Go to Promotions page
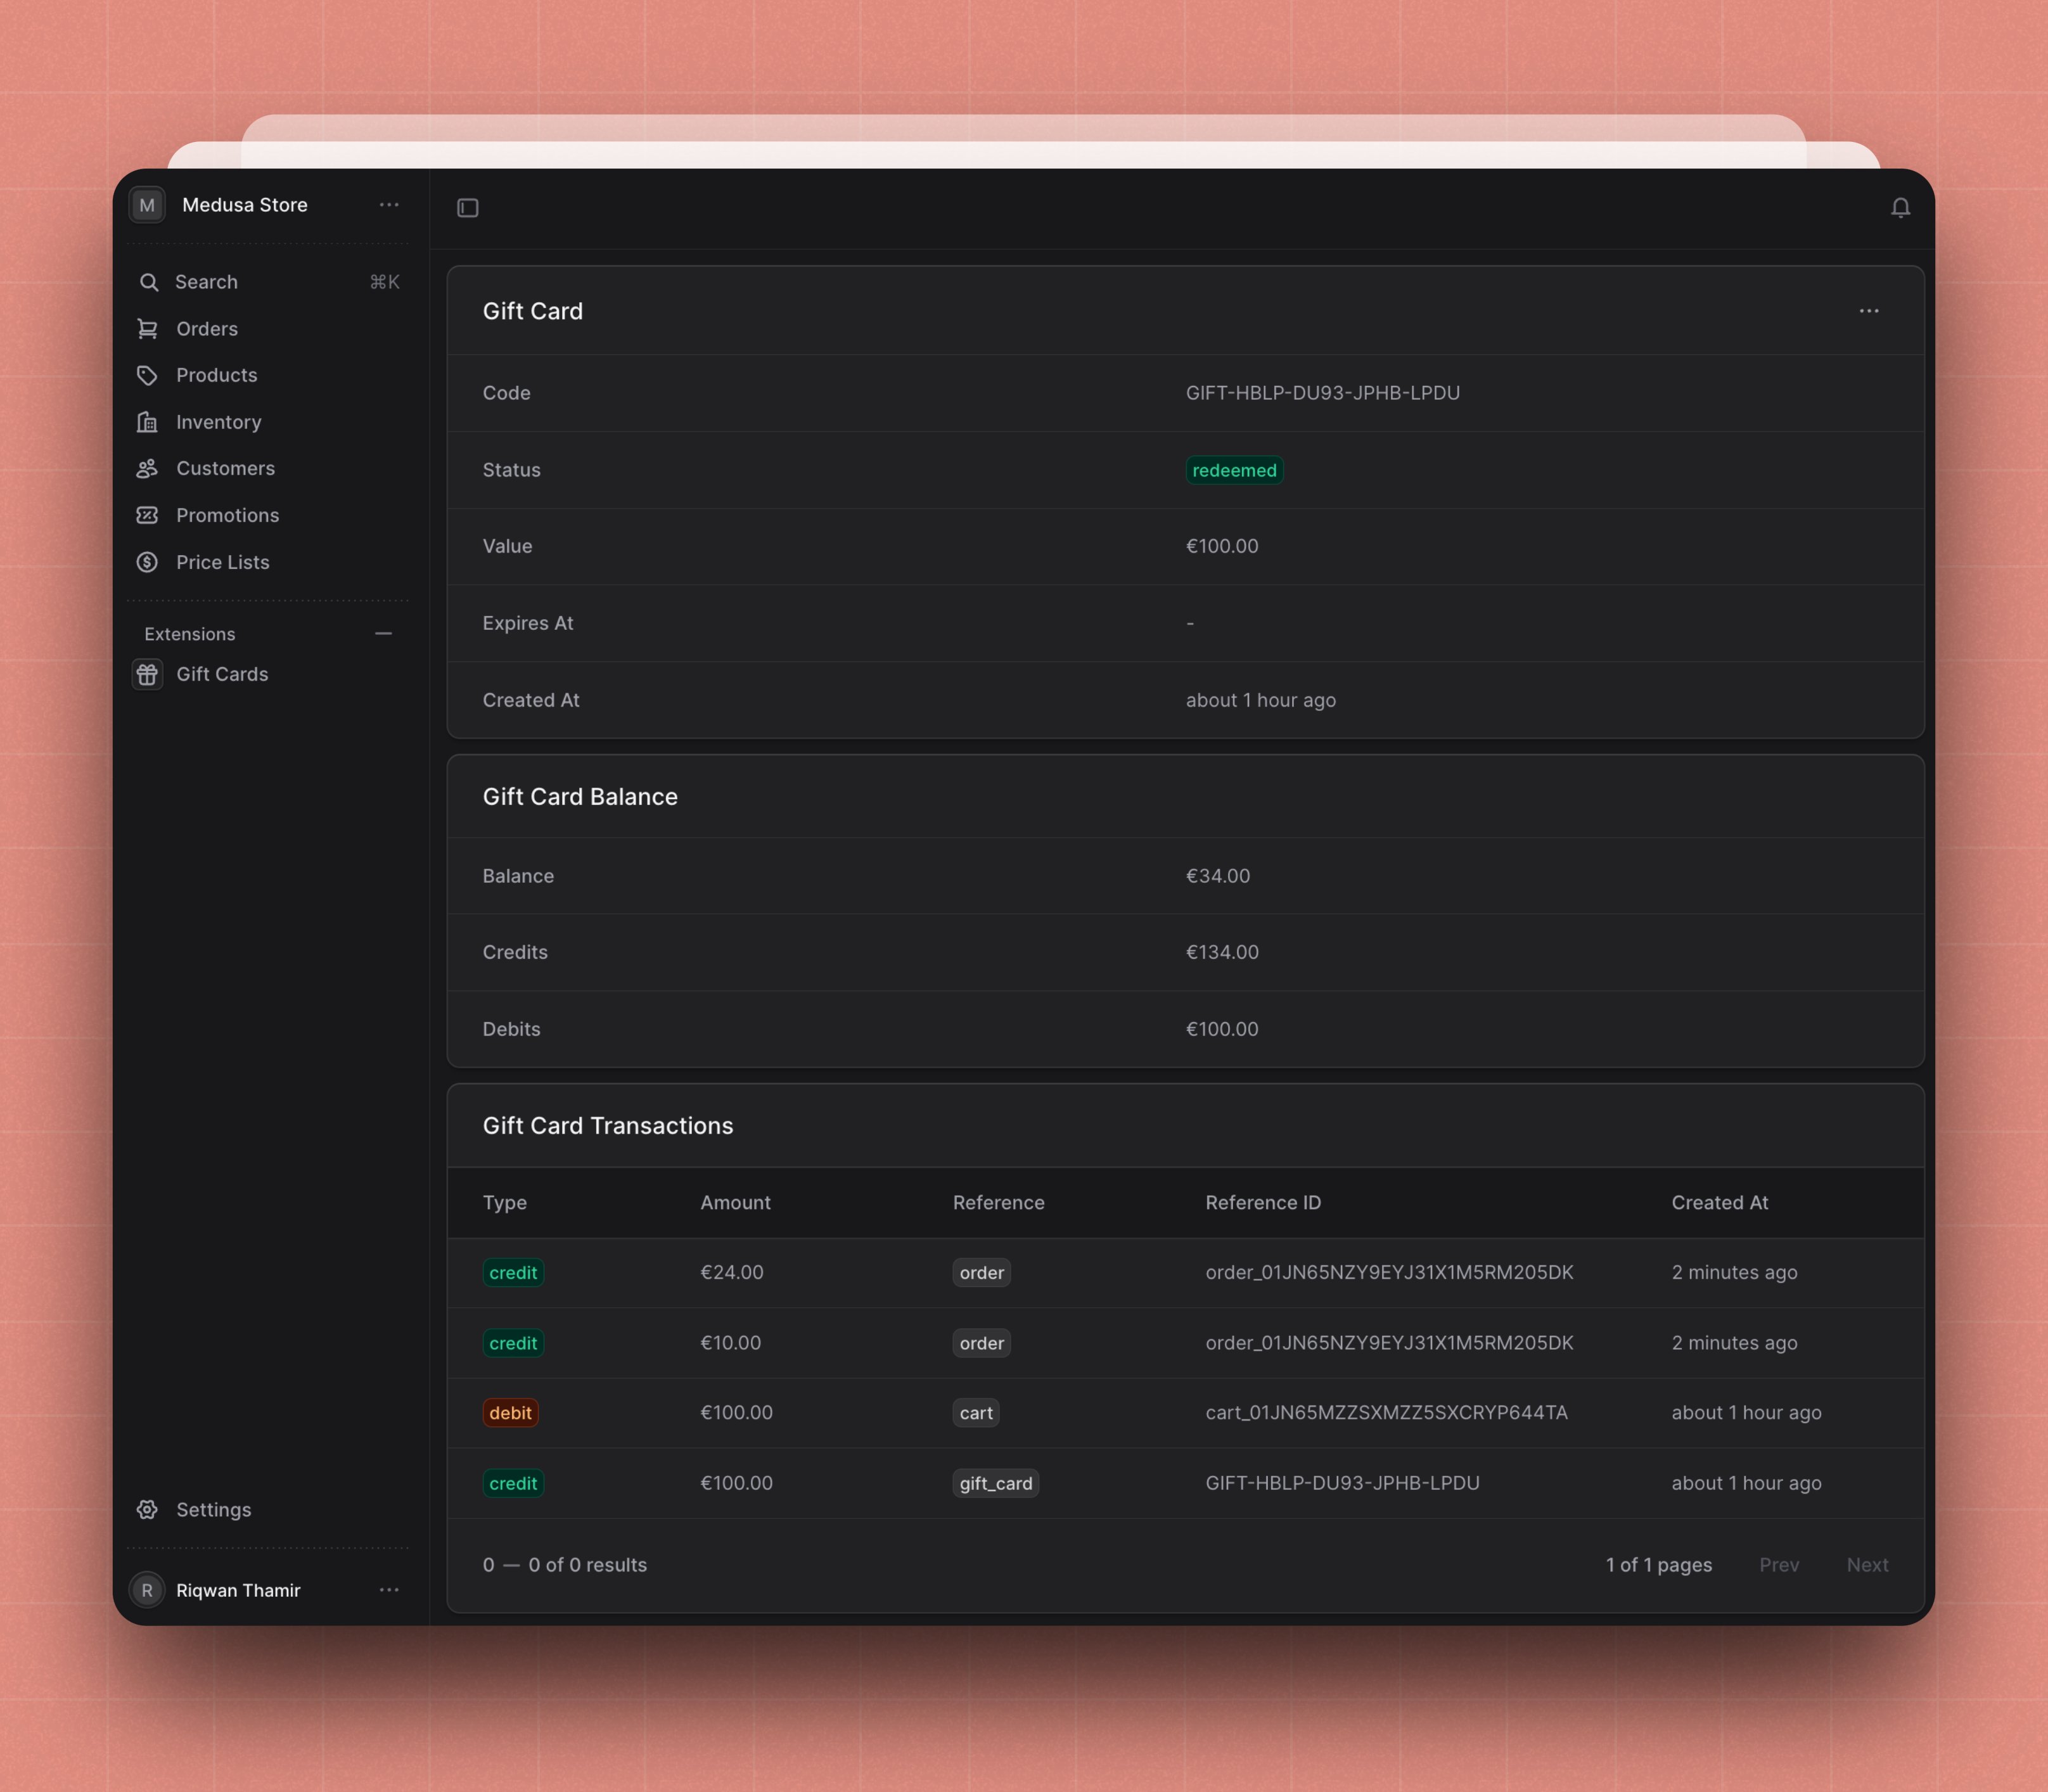This screenshot has height=1792, width=2048. [x=268, y=515]
